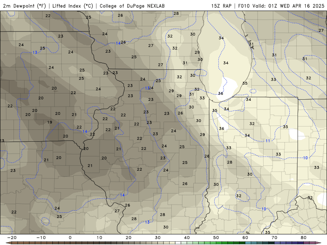327x245 pixels.
Task: Click the "-20" label on the color scale
Action: pyautogui.click(x=12, y=238)
